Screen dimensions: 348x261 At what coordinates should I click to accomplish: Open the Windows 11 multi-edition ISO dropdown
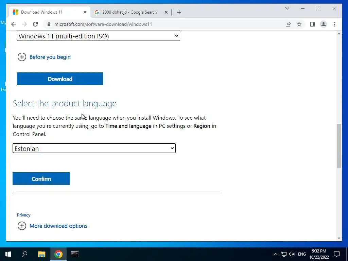pos(99,36)
